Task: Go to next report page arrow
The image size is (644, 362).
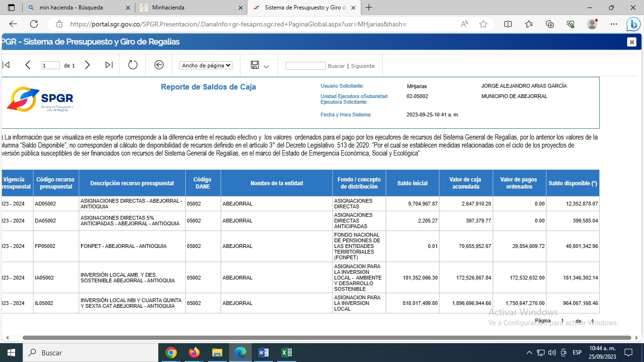Action: tap(87, 65)
